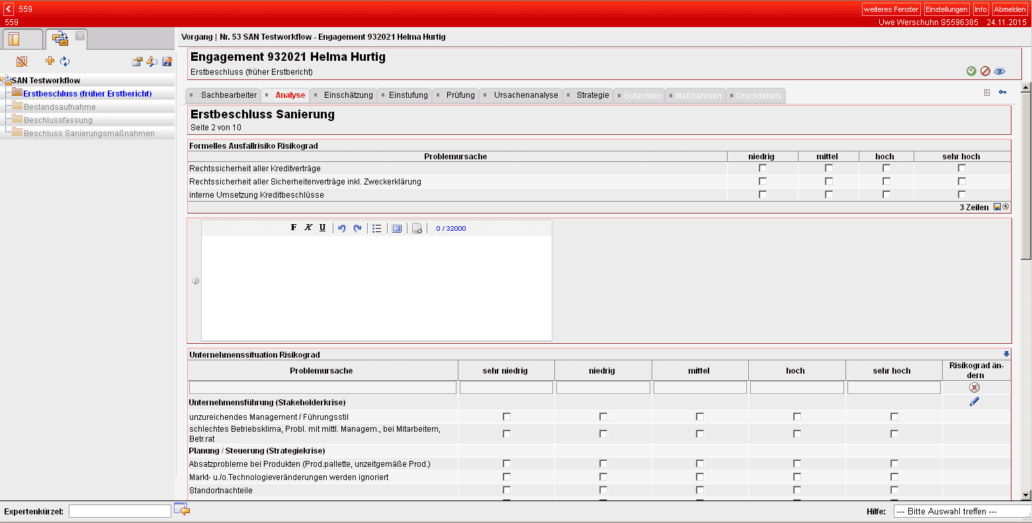Click the red prohibition reject icon
This screenshot has height=523, width=1032.
point(985,71)
